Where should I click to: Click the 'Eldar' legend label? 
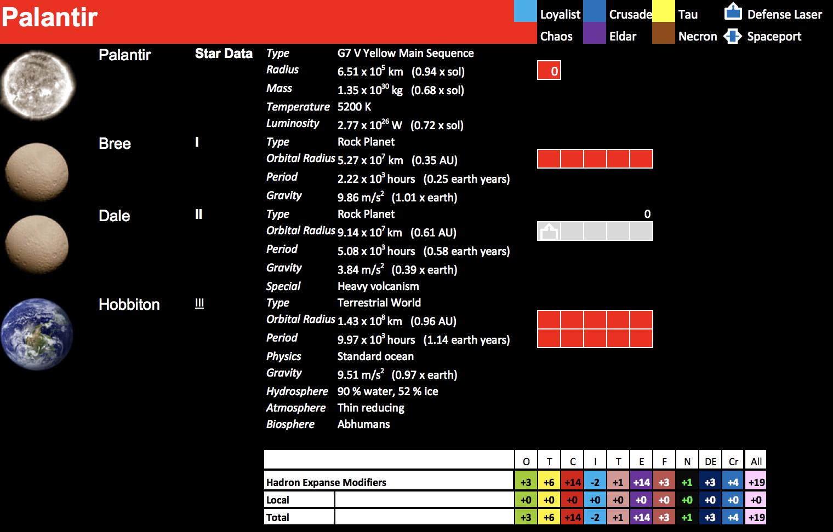(x=623, y=36)
